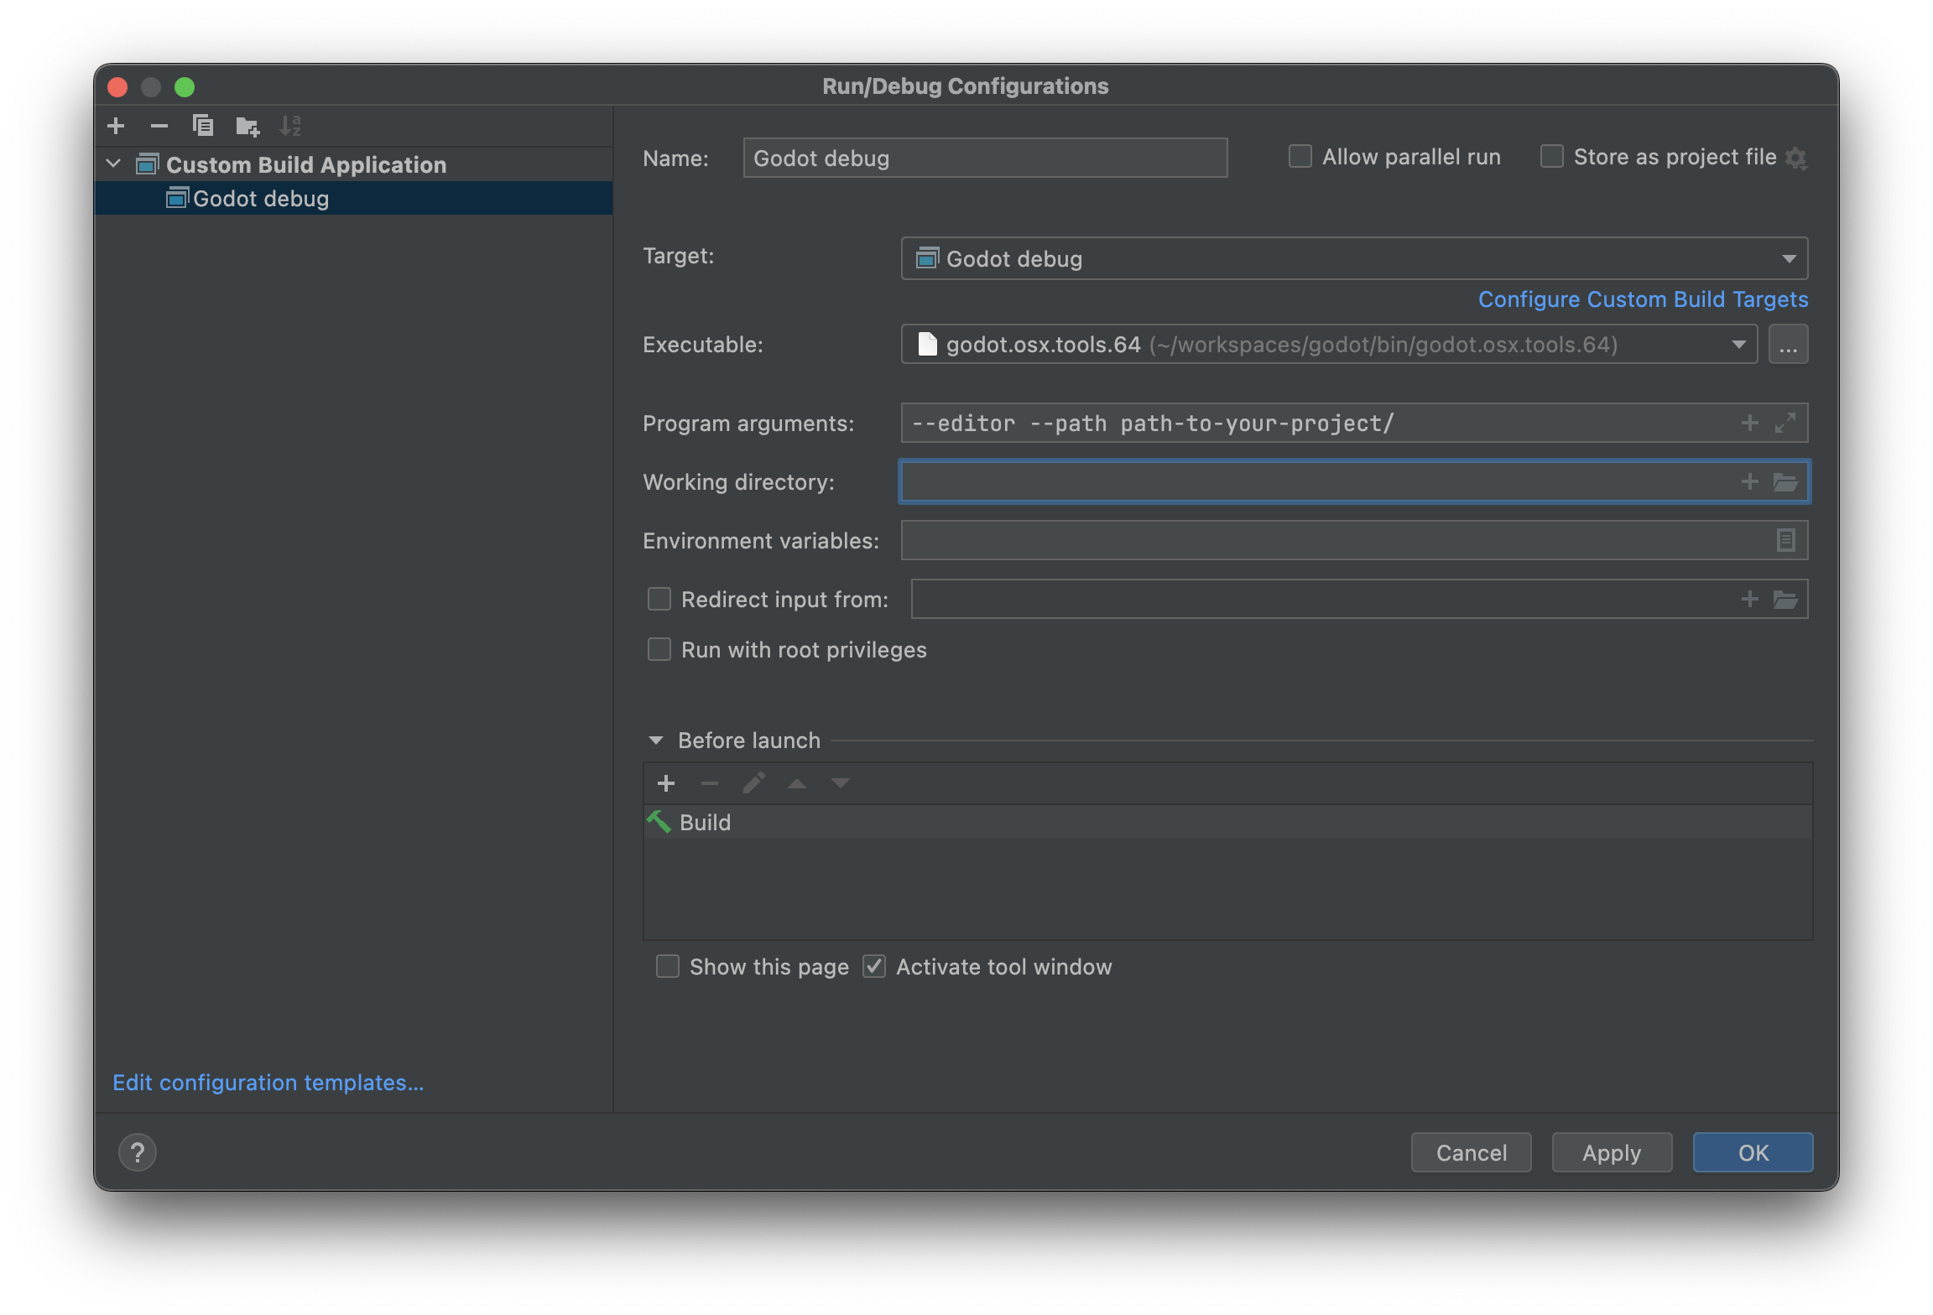
Task: Add a new before launch task
Action: point(665,782)
